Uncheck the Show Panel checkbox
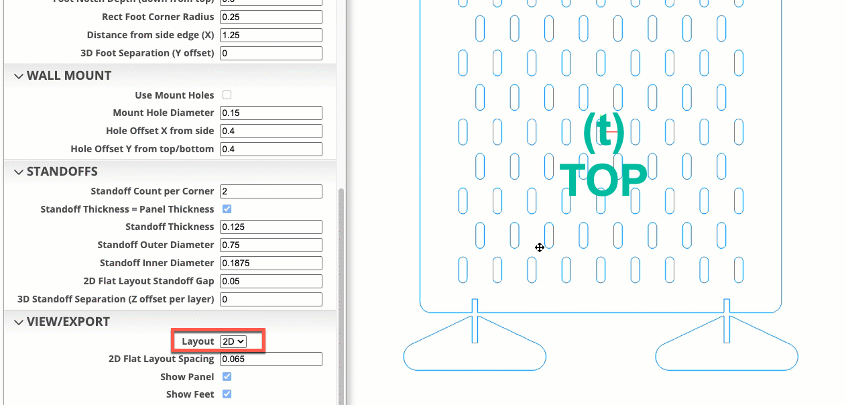The width and height of the screenshot is (846, 405). [227, 377]
